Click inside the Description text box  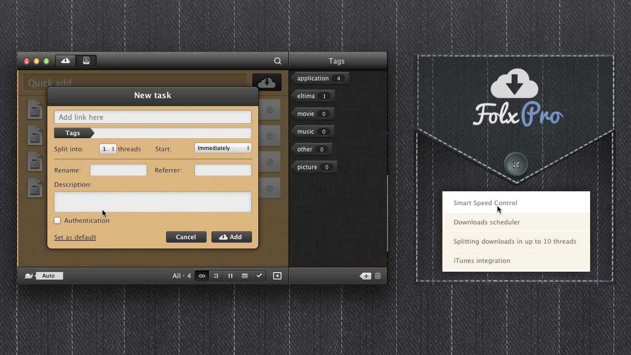coord(153,202)
